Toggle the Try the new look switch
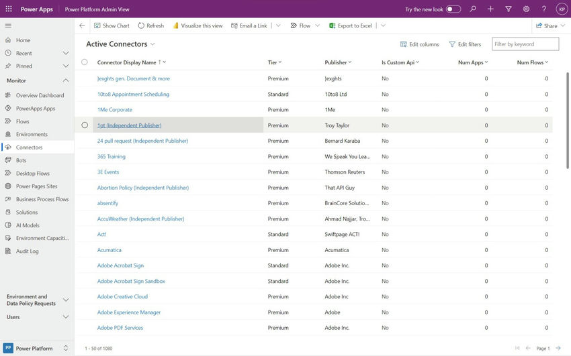This screenshot has height=356, width=571. coord(453,9)
